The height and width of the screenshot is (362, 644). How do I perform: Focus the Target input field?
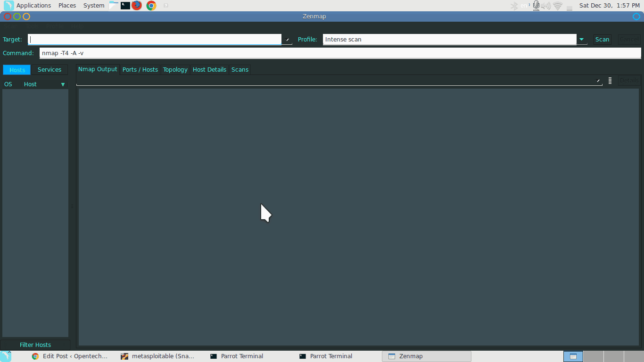click(x=155, y=40)
